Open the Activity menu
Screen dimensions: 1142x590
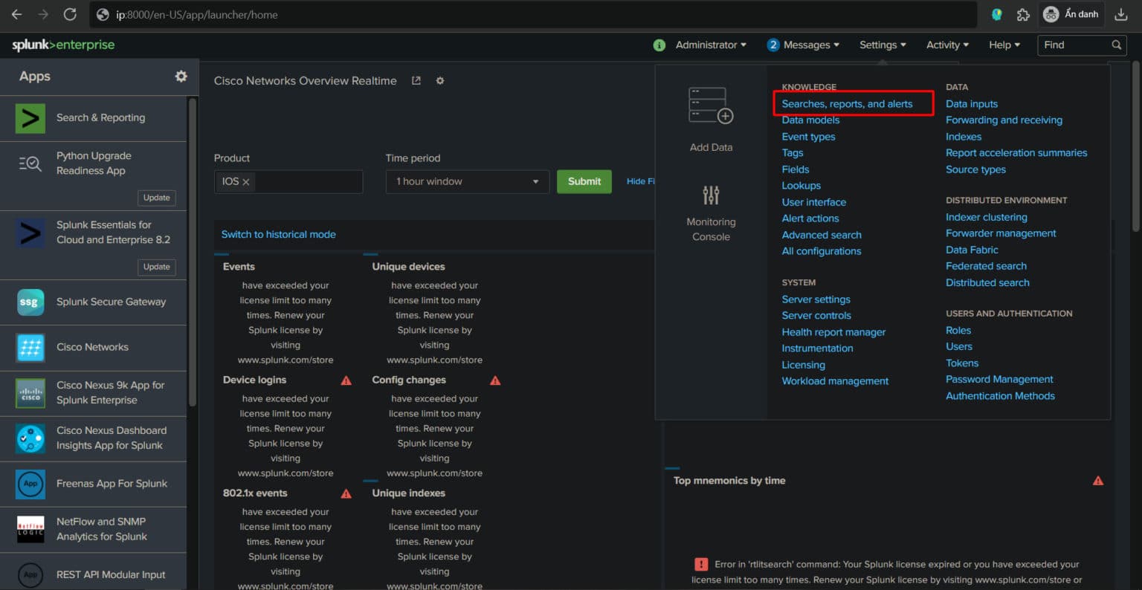pos(946,45)
